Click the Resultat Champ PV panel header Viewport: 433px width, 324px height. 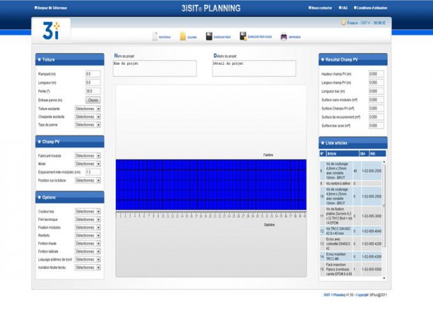353,59
